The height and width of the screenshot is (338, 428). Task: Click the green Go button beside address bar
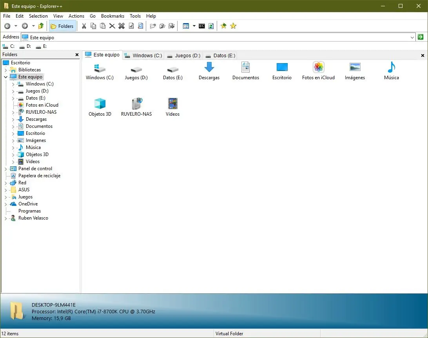point(421,37)
